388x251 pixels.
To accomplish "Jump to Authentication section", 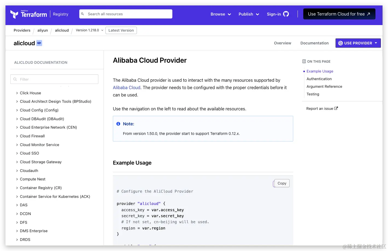I will tap(319, 79).
